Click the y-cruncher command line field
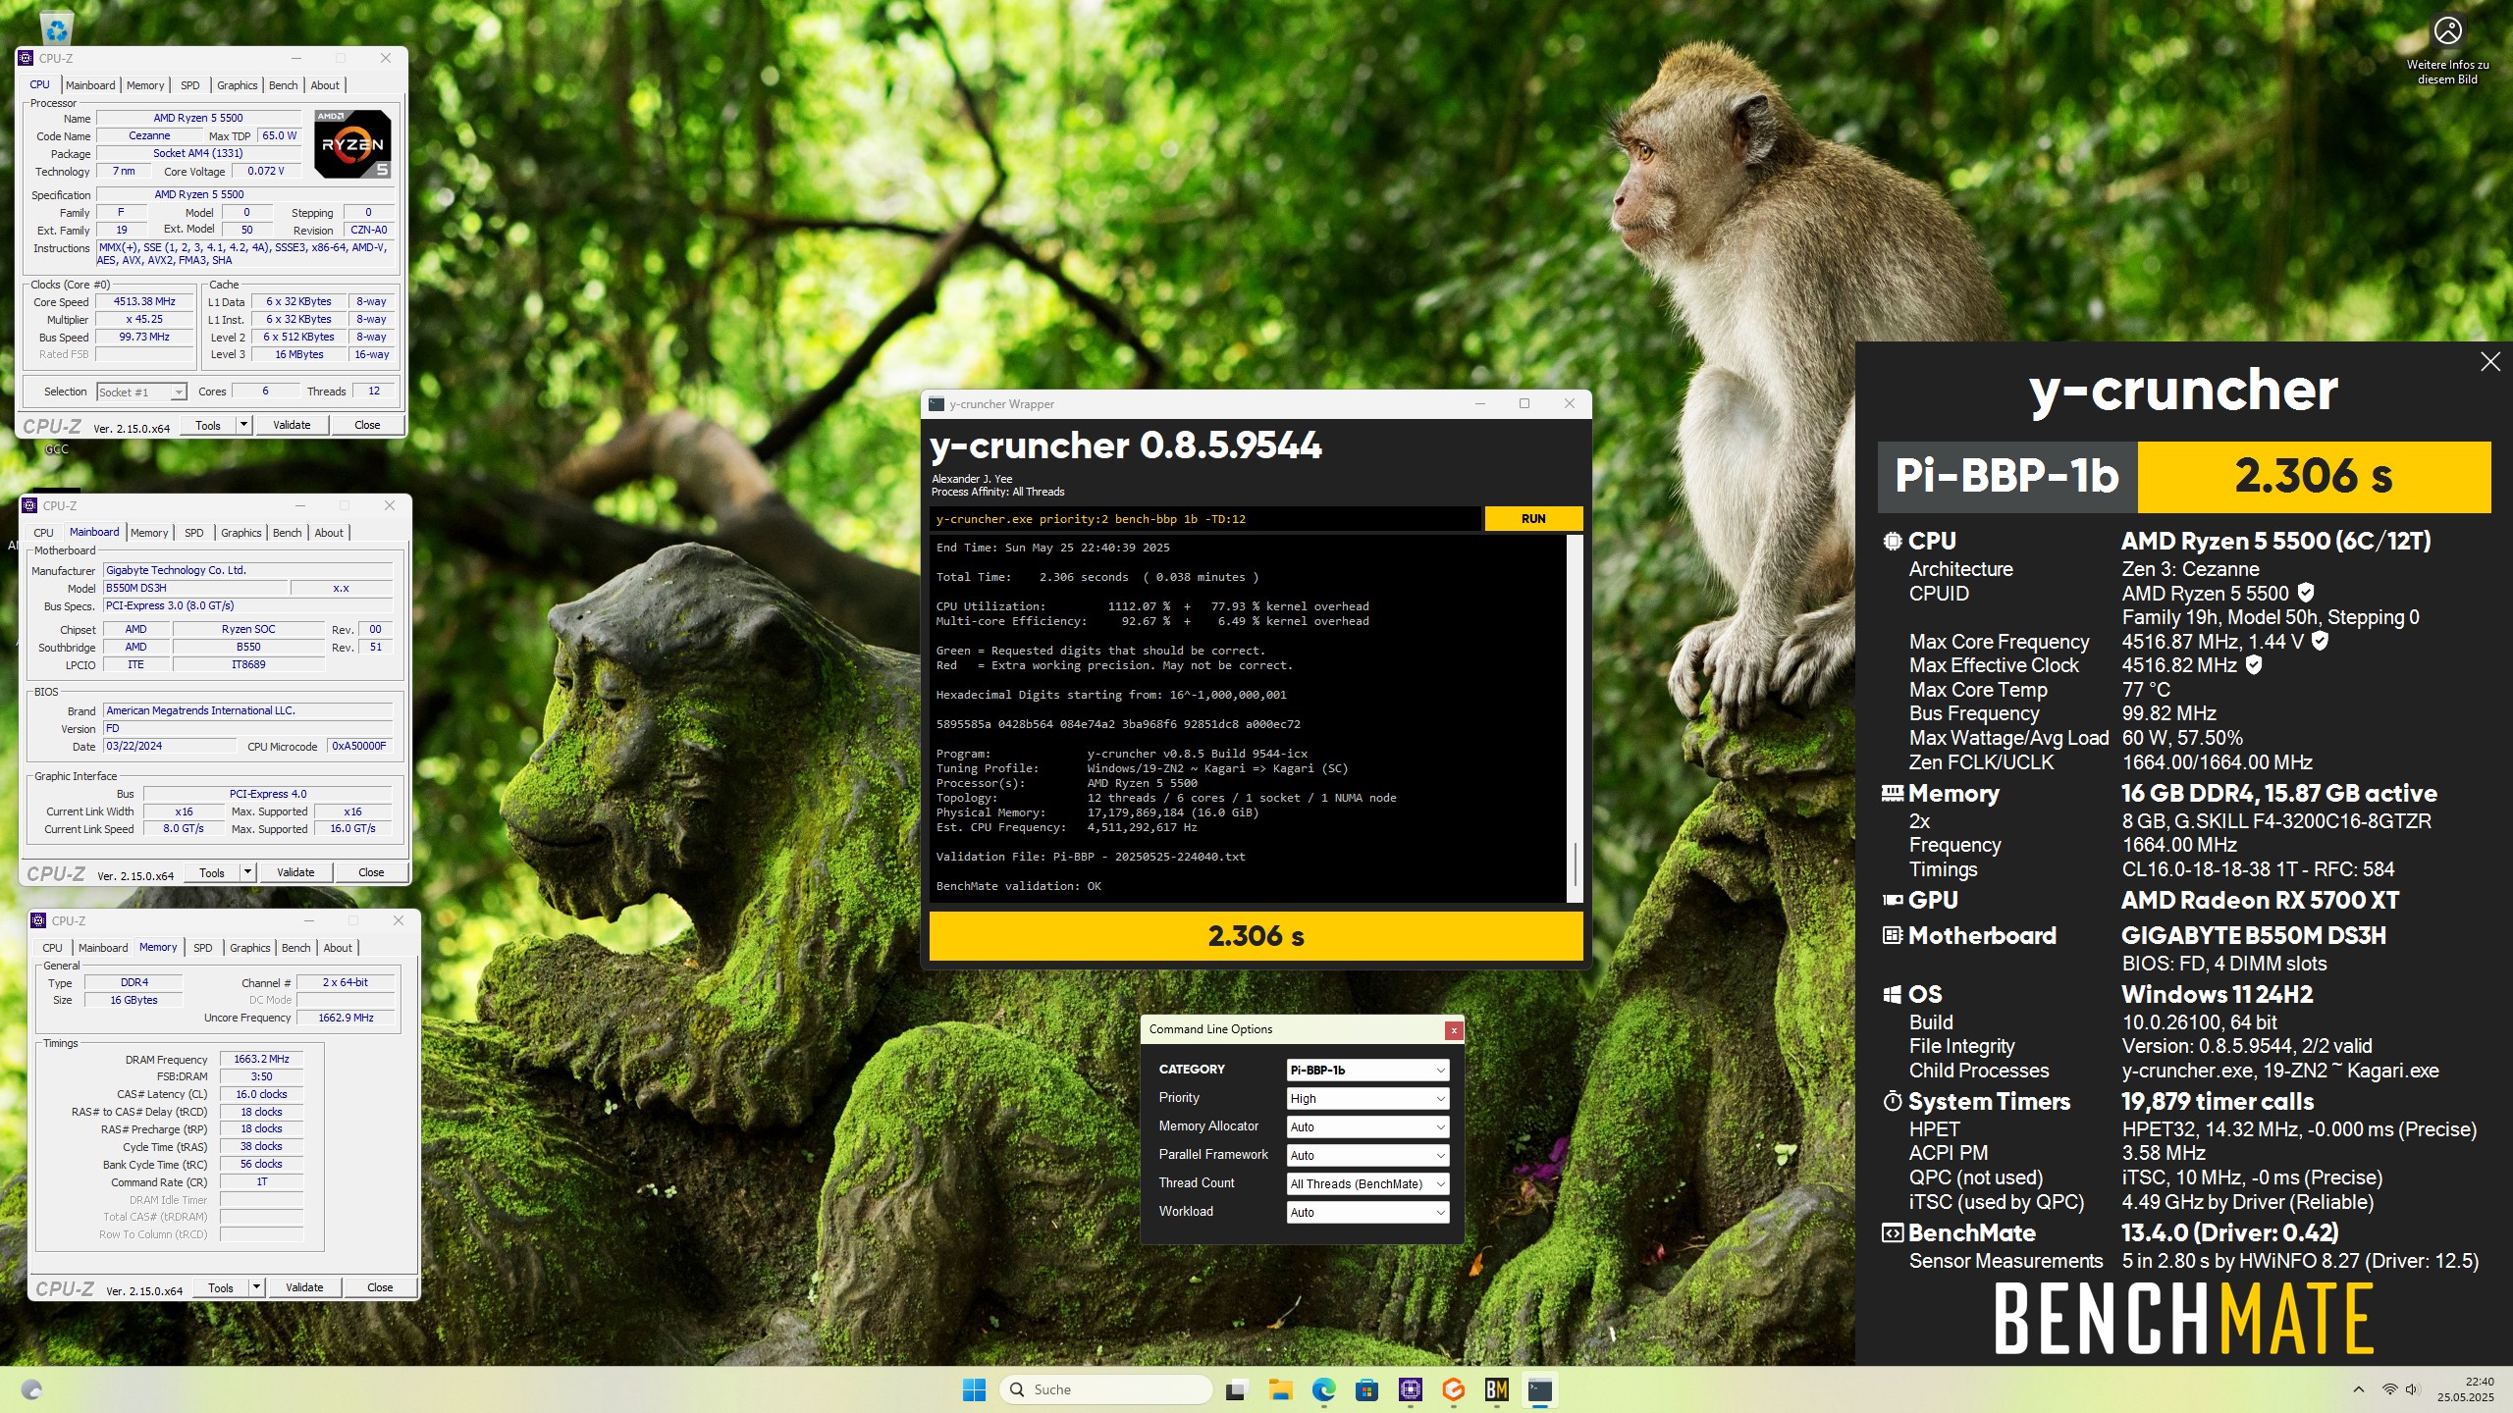 (x=1204, y=519)
